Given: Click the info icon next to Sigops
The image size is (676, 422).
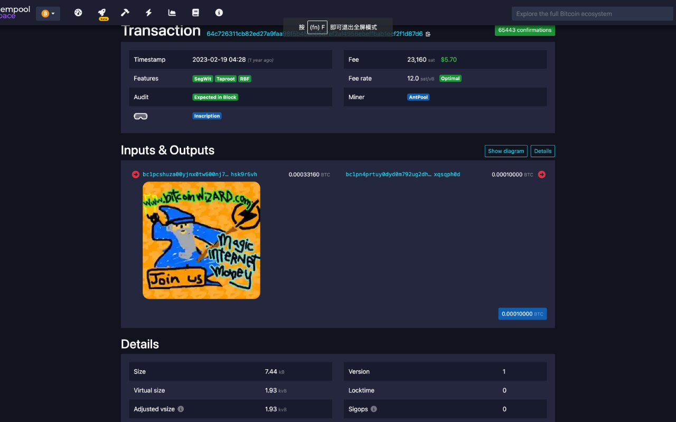Looking at the screenshot, I should 374,409.
